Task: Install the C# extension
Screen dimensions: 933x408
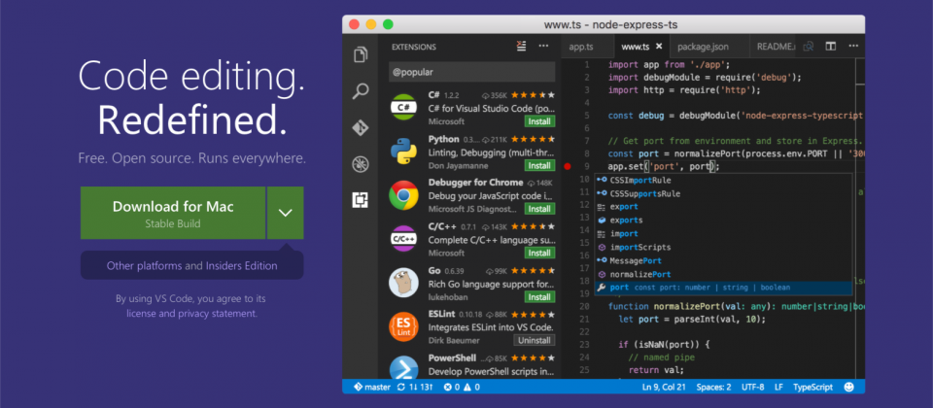Action: (539, 121)
